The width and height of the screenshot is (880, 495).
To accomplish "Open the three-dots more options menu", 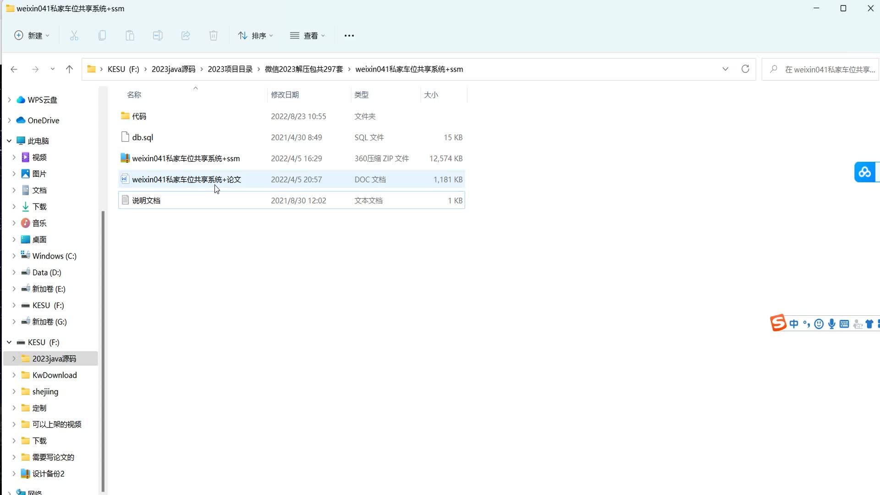I will 349,36.
